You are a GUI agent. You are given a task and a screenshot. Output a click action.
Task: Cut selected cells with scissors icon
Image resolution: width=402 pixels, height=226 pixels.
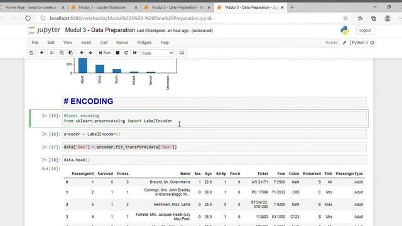click(52, 53)
